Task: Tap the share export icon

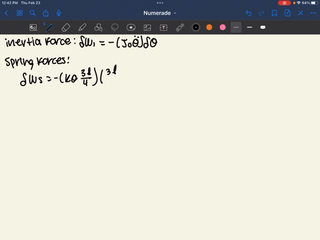Action: click(x=45, y=13)
